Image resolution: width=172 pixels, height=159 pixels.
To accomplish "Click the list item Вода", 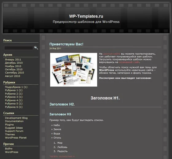I will (x=57, y=134).
